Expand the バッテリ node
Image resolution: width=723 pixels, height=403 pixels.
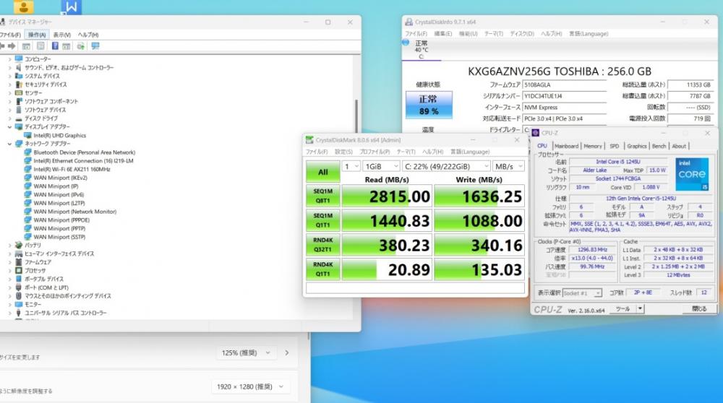[x=9, y=245]
